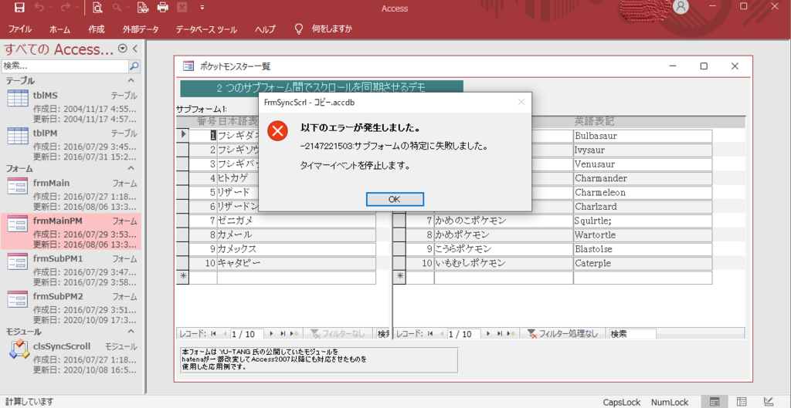Click the lightbulb Tell Me icon
Viewport: 791px width, 408px height.
click(298, 29)
